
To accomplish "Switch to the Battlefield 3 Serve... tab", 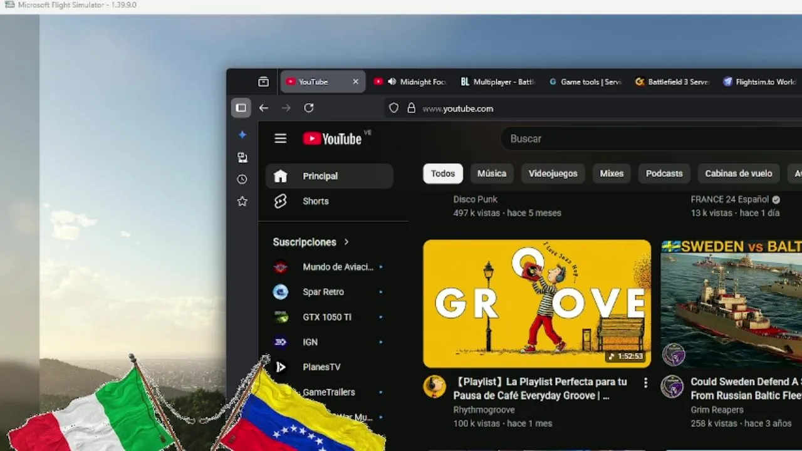I will tap(672, 81).
